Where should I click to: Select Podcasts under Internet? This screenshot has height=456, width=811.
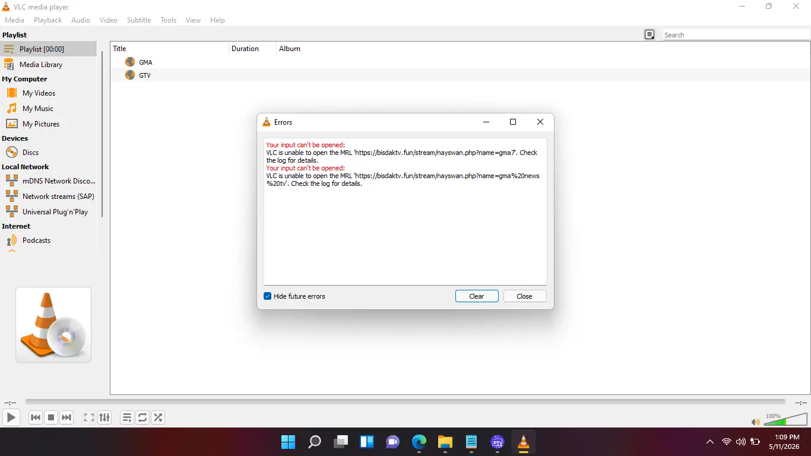point(49,240)
